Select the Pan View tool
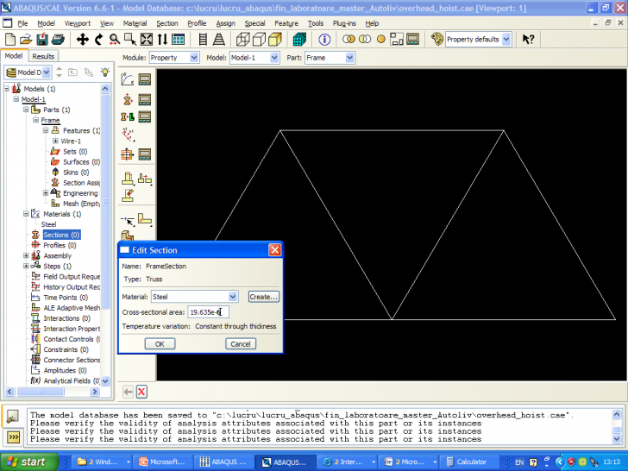This screenshot has height=471, width=628. [x=83, y=40]
